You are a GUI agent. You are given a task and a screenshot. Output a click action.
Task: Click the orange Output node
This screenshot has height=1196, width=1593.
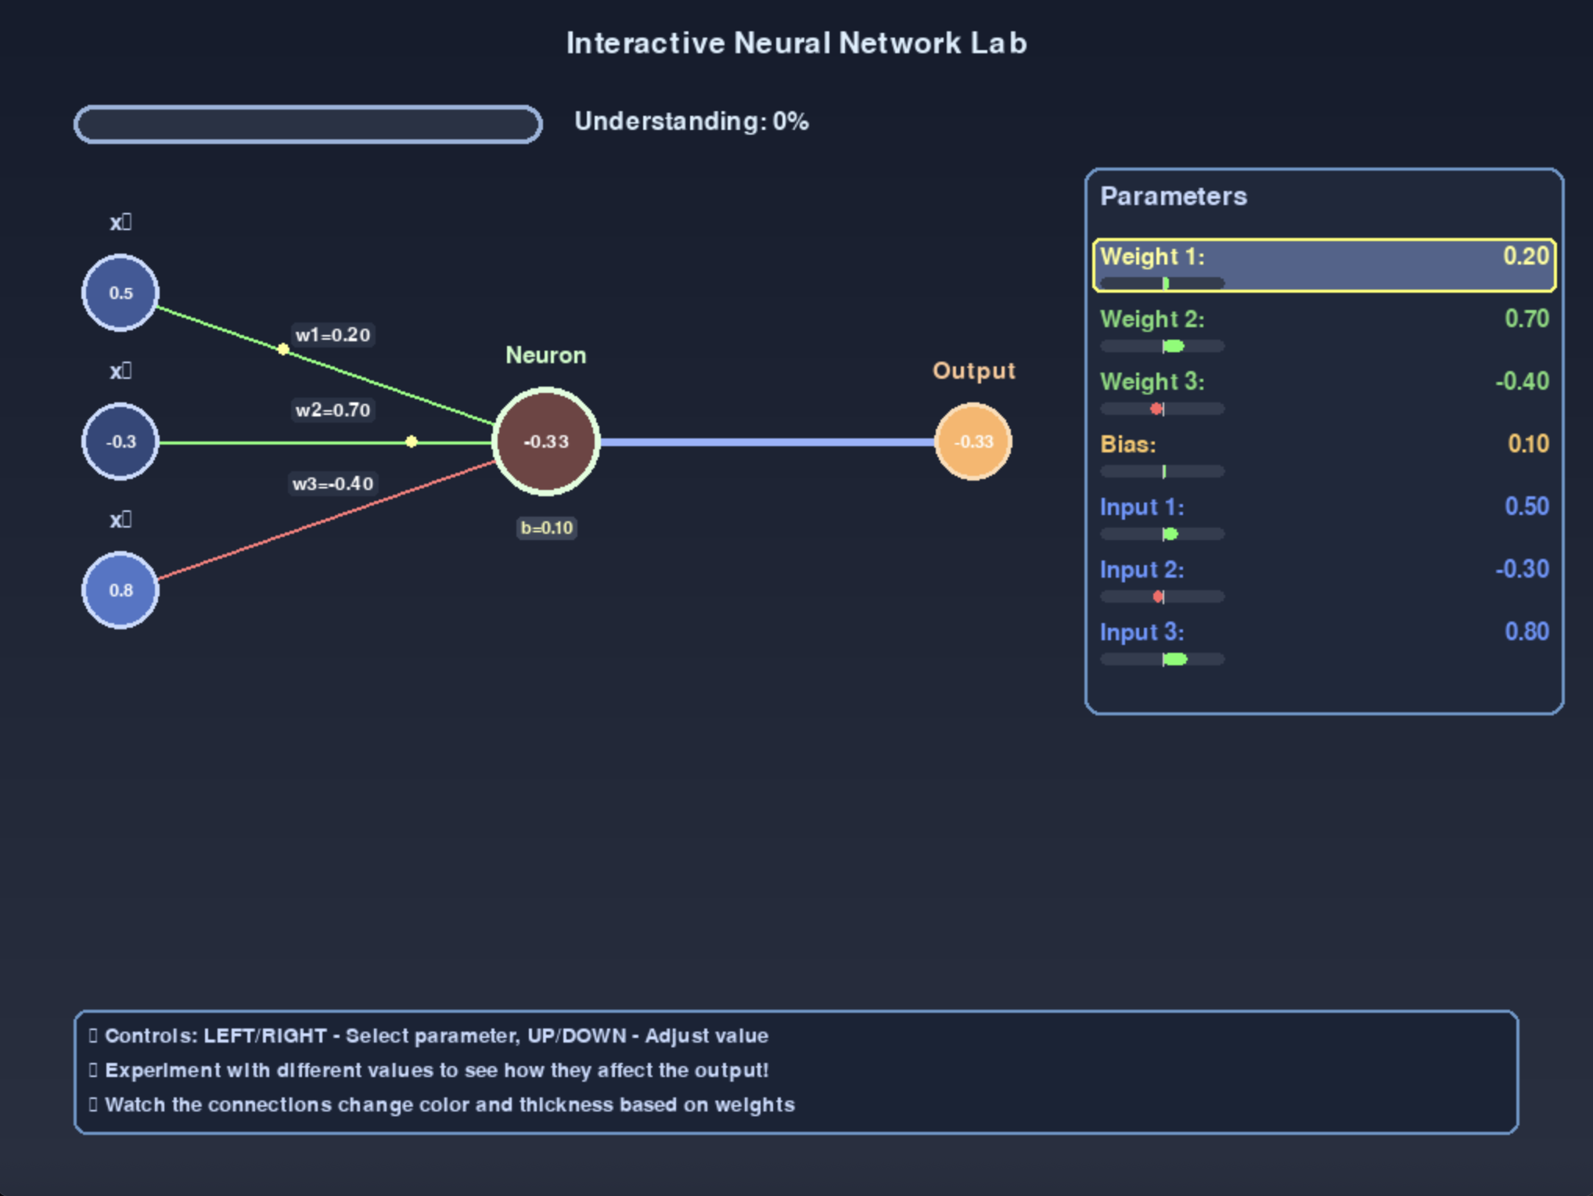click(973, 441)
